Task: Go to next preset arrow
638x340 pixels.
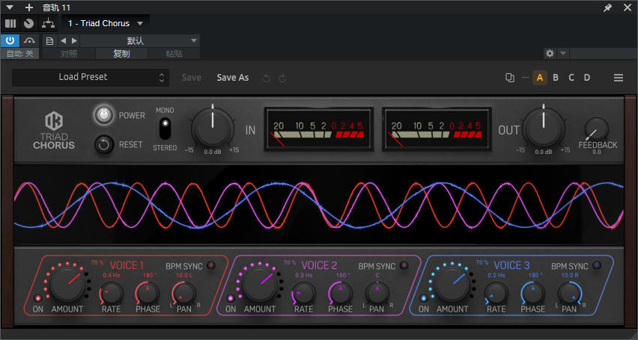Action: (x=74, y=40)
